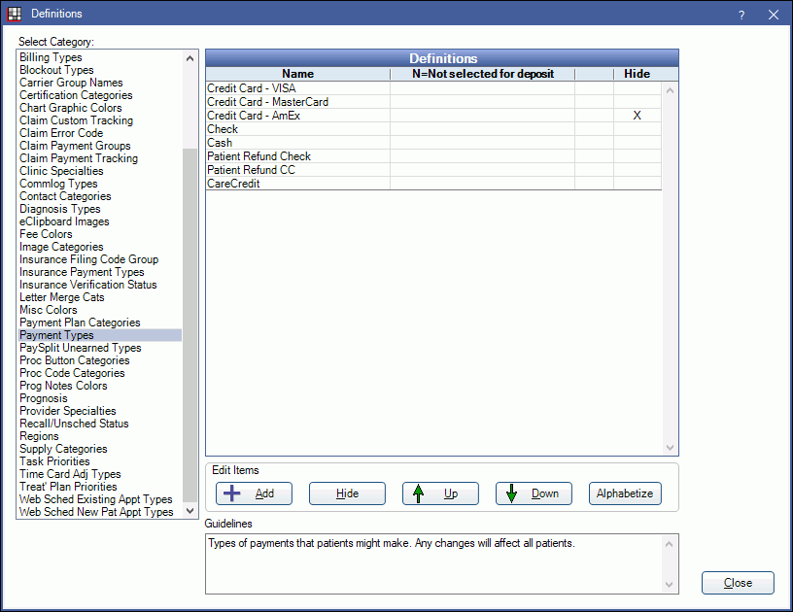Select Blockout Types category

point(100,70)
